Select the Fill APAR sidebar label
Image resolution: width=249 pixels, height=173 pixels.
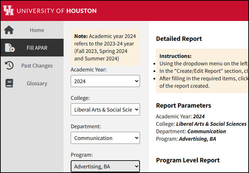(x=37, y=48)
